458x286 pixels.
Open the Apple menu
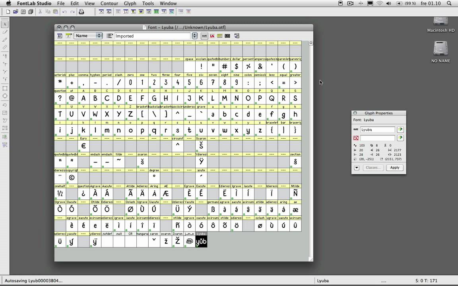pyautogui.click(x=9, y=4)
